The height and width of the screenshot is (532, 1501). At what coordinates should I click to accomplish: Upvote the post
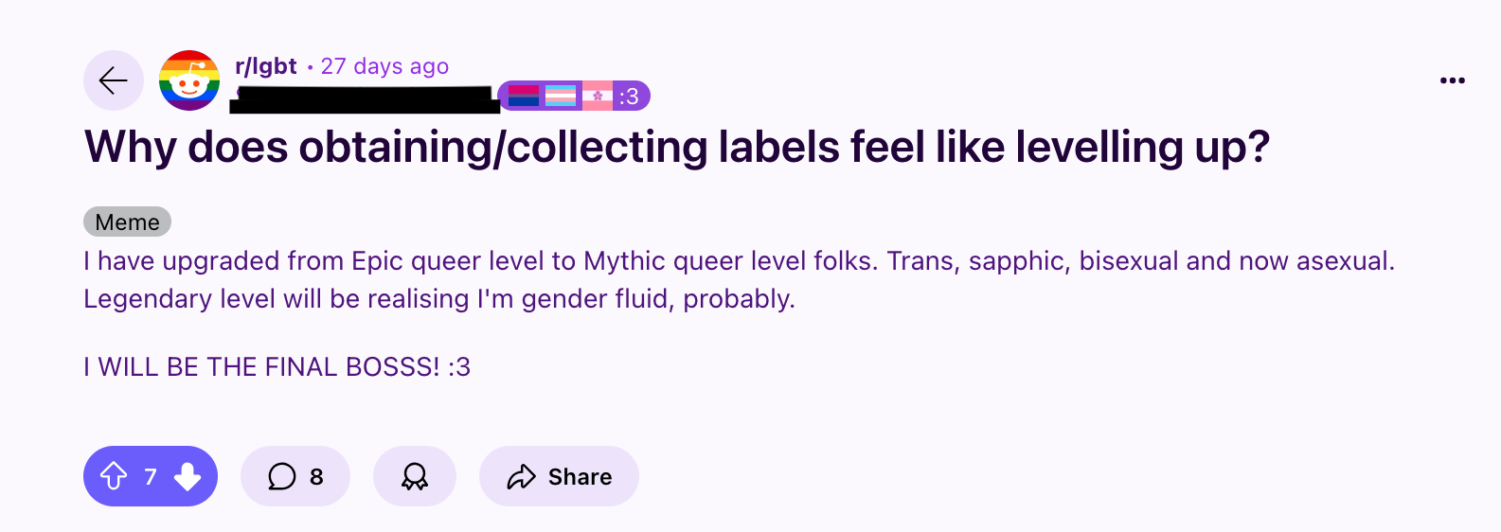tap(114, 476)
